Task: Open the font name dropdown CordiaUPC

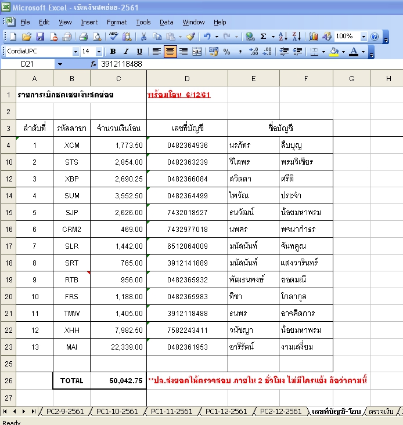Action: click(x=75, y=52)
